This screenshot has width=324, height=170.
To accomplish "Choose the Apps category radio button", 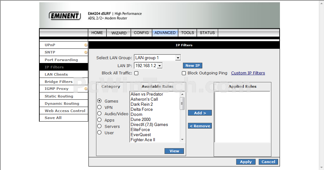I will 100,120.
